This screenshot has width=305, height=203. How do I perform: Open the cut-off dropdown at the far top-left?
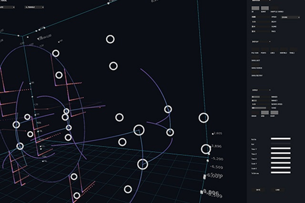7,7
